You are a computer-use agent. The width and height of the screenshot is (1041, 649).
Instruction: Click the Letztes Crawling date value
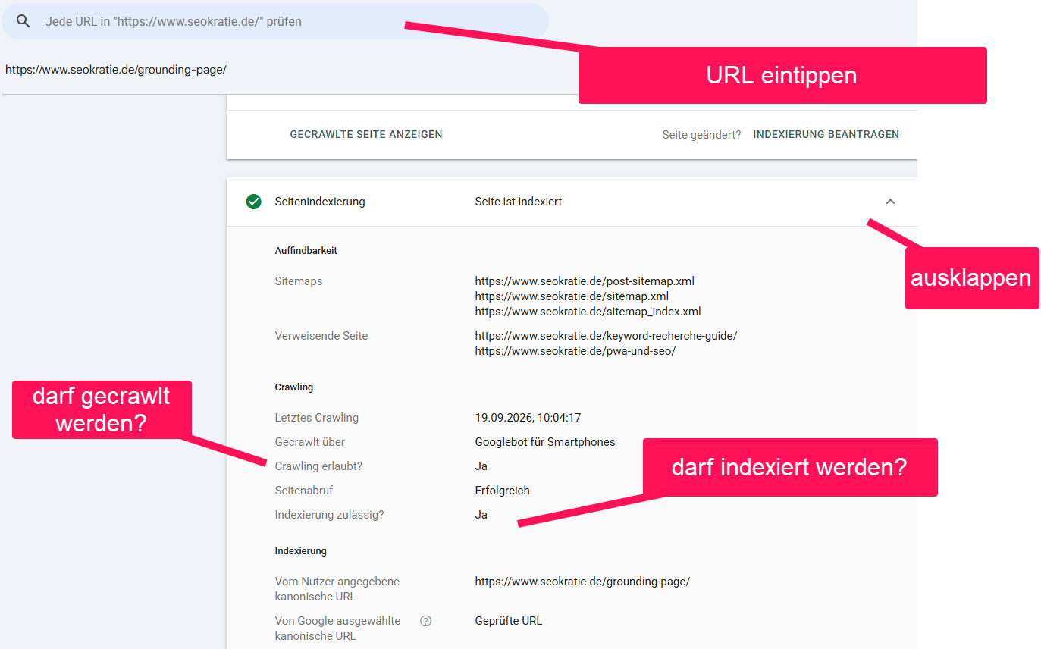[528, 418]
